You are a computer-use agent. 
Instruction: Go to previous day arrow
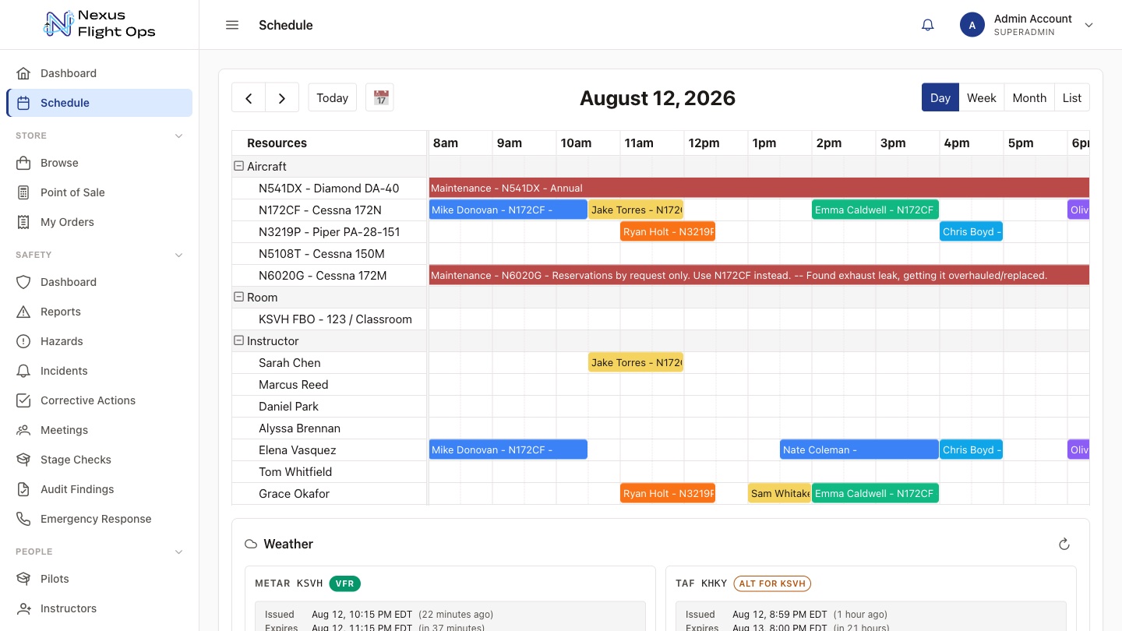(249, 97)
